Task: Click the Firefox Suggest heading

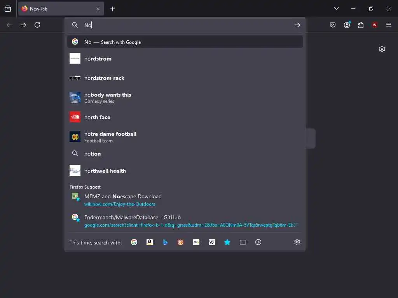Action: (85, 187)
